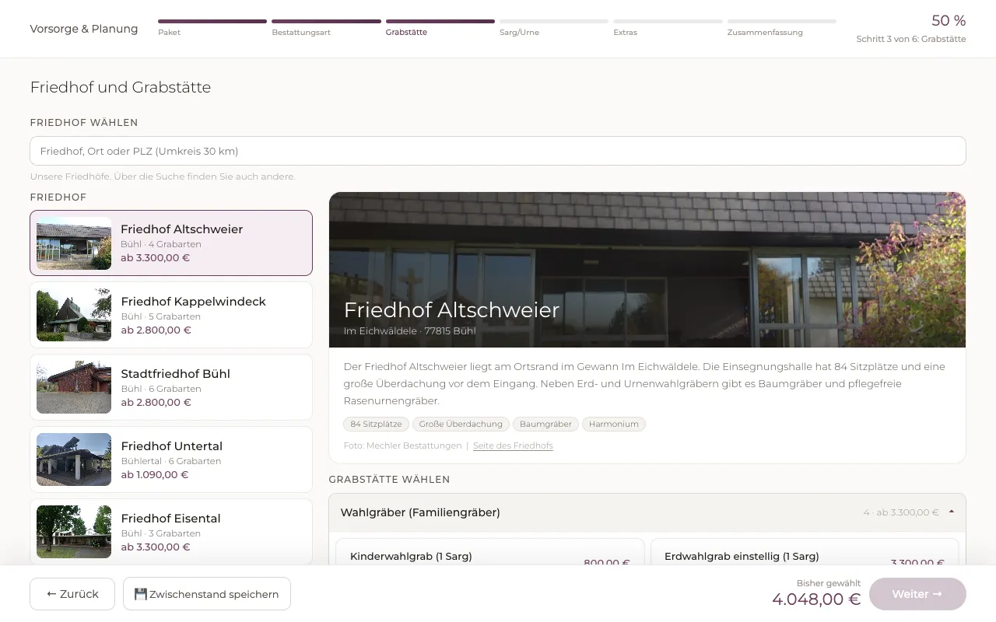The width and height of the screenshot is (996, 622).
Task: Click the Wahlgräber (Familiengräber) header title
Action: (420, 512)
